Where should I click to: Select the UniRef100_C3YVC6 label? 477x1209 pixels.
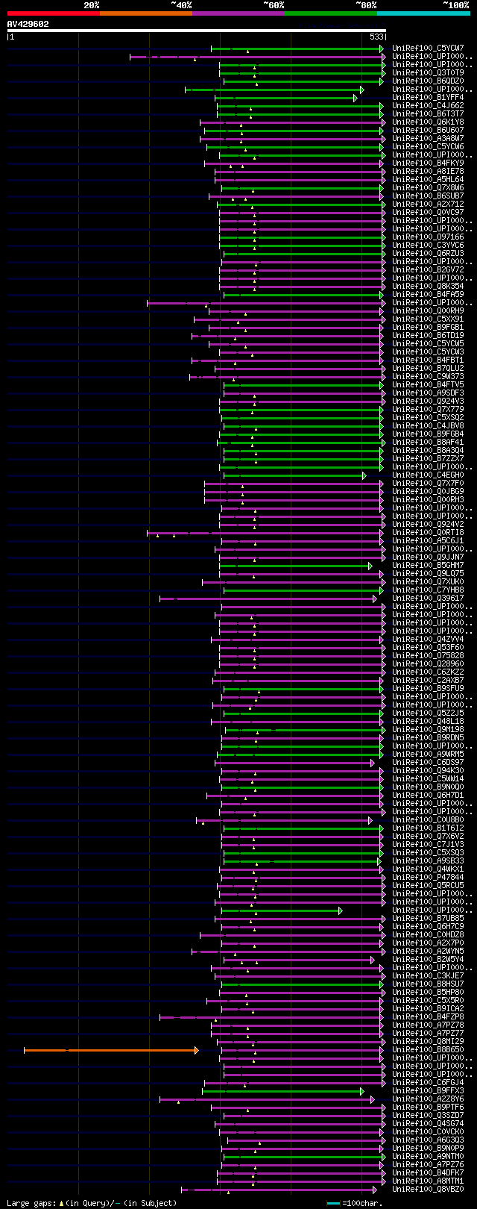pyautogui.click(x=428, y=245)
